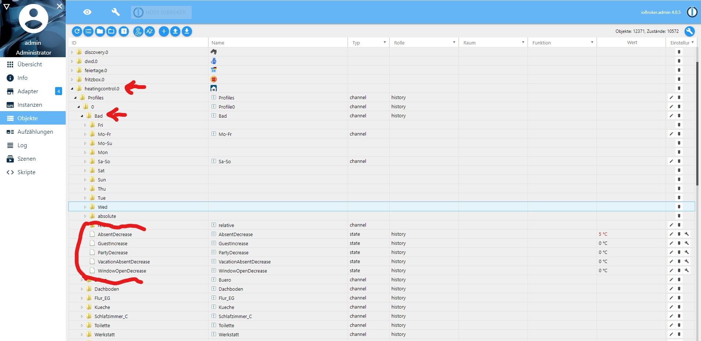Click the HOST IOBROKER button

(161, 12)
